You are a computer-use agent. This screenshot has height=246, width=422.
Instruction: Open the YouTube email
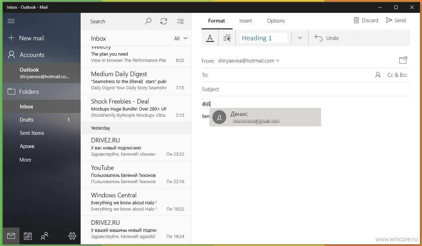click(x=136, y=175)
